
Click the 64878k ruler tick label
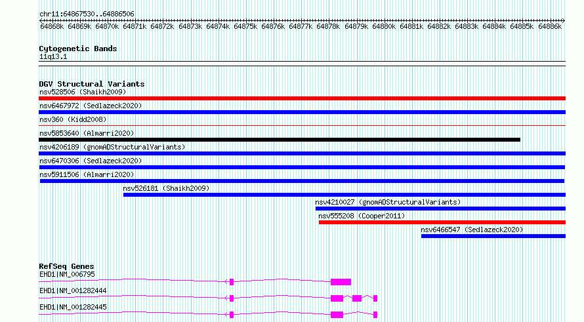(328, 26)
